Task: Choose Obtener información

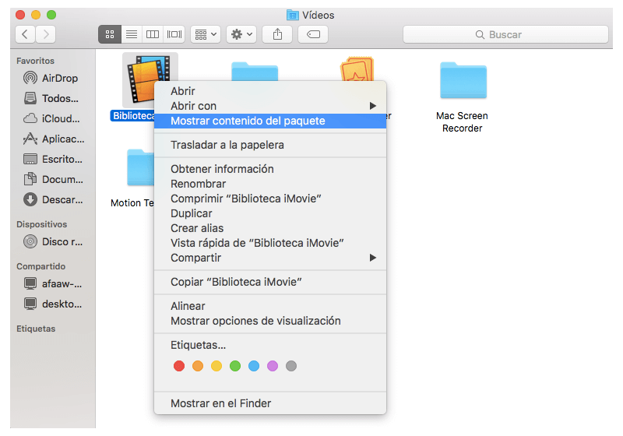Action: 270,169
